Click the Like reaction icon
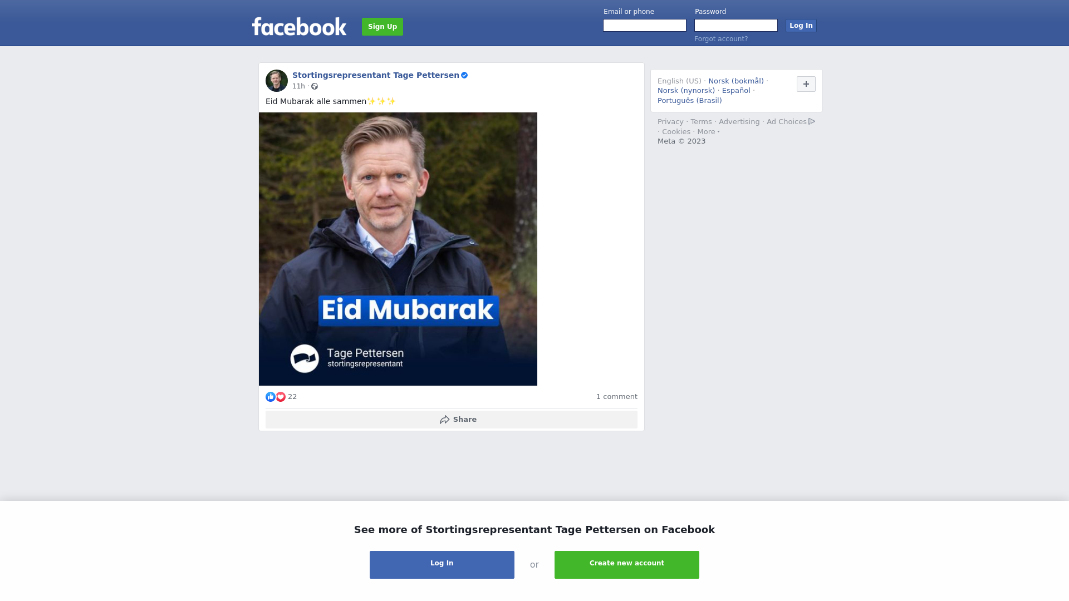This screenshot has width=1069, height=601. click(271, 397)
